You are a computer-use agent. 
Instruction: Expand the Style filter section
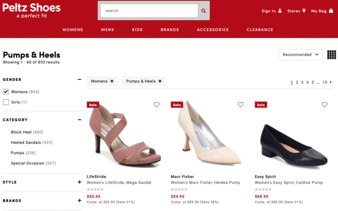point(79,183)
